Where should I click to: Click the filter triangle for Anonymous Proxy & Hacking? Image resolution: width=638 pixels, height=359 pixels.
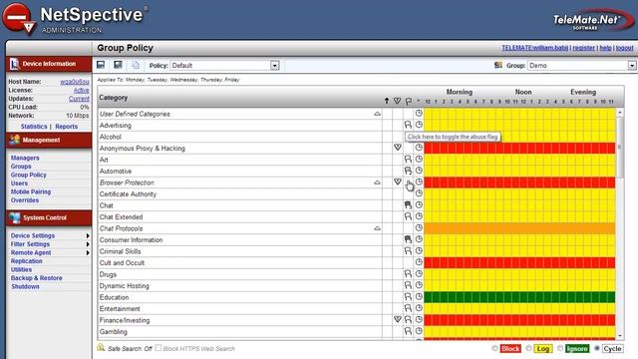(398, 148)
